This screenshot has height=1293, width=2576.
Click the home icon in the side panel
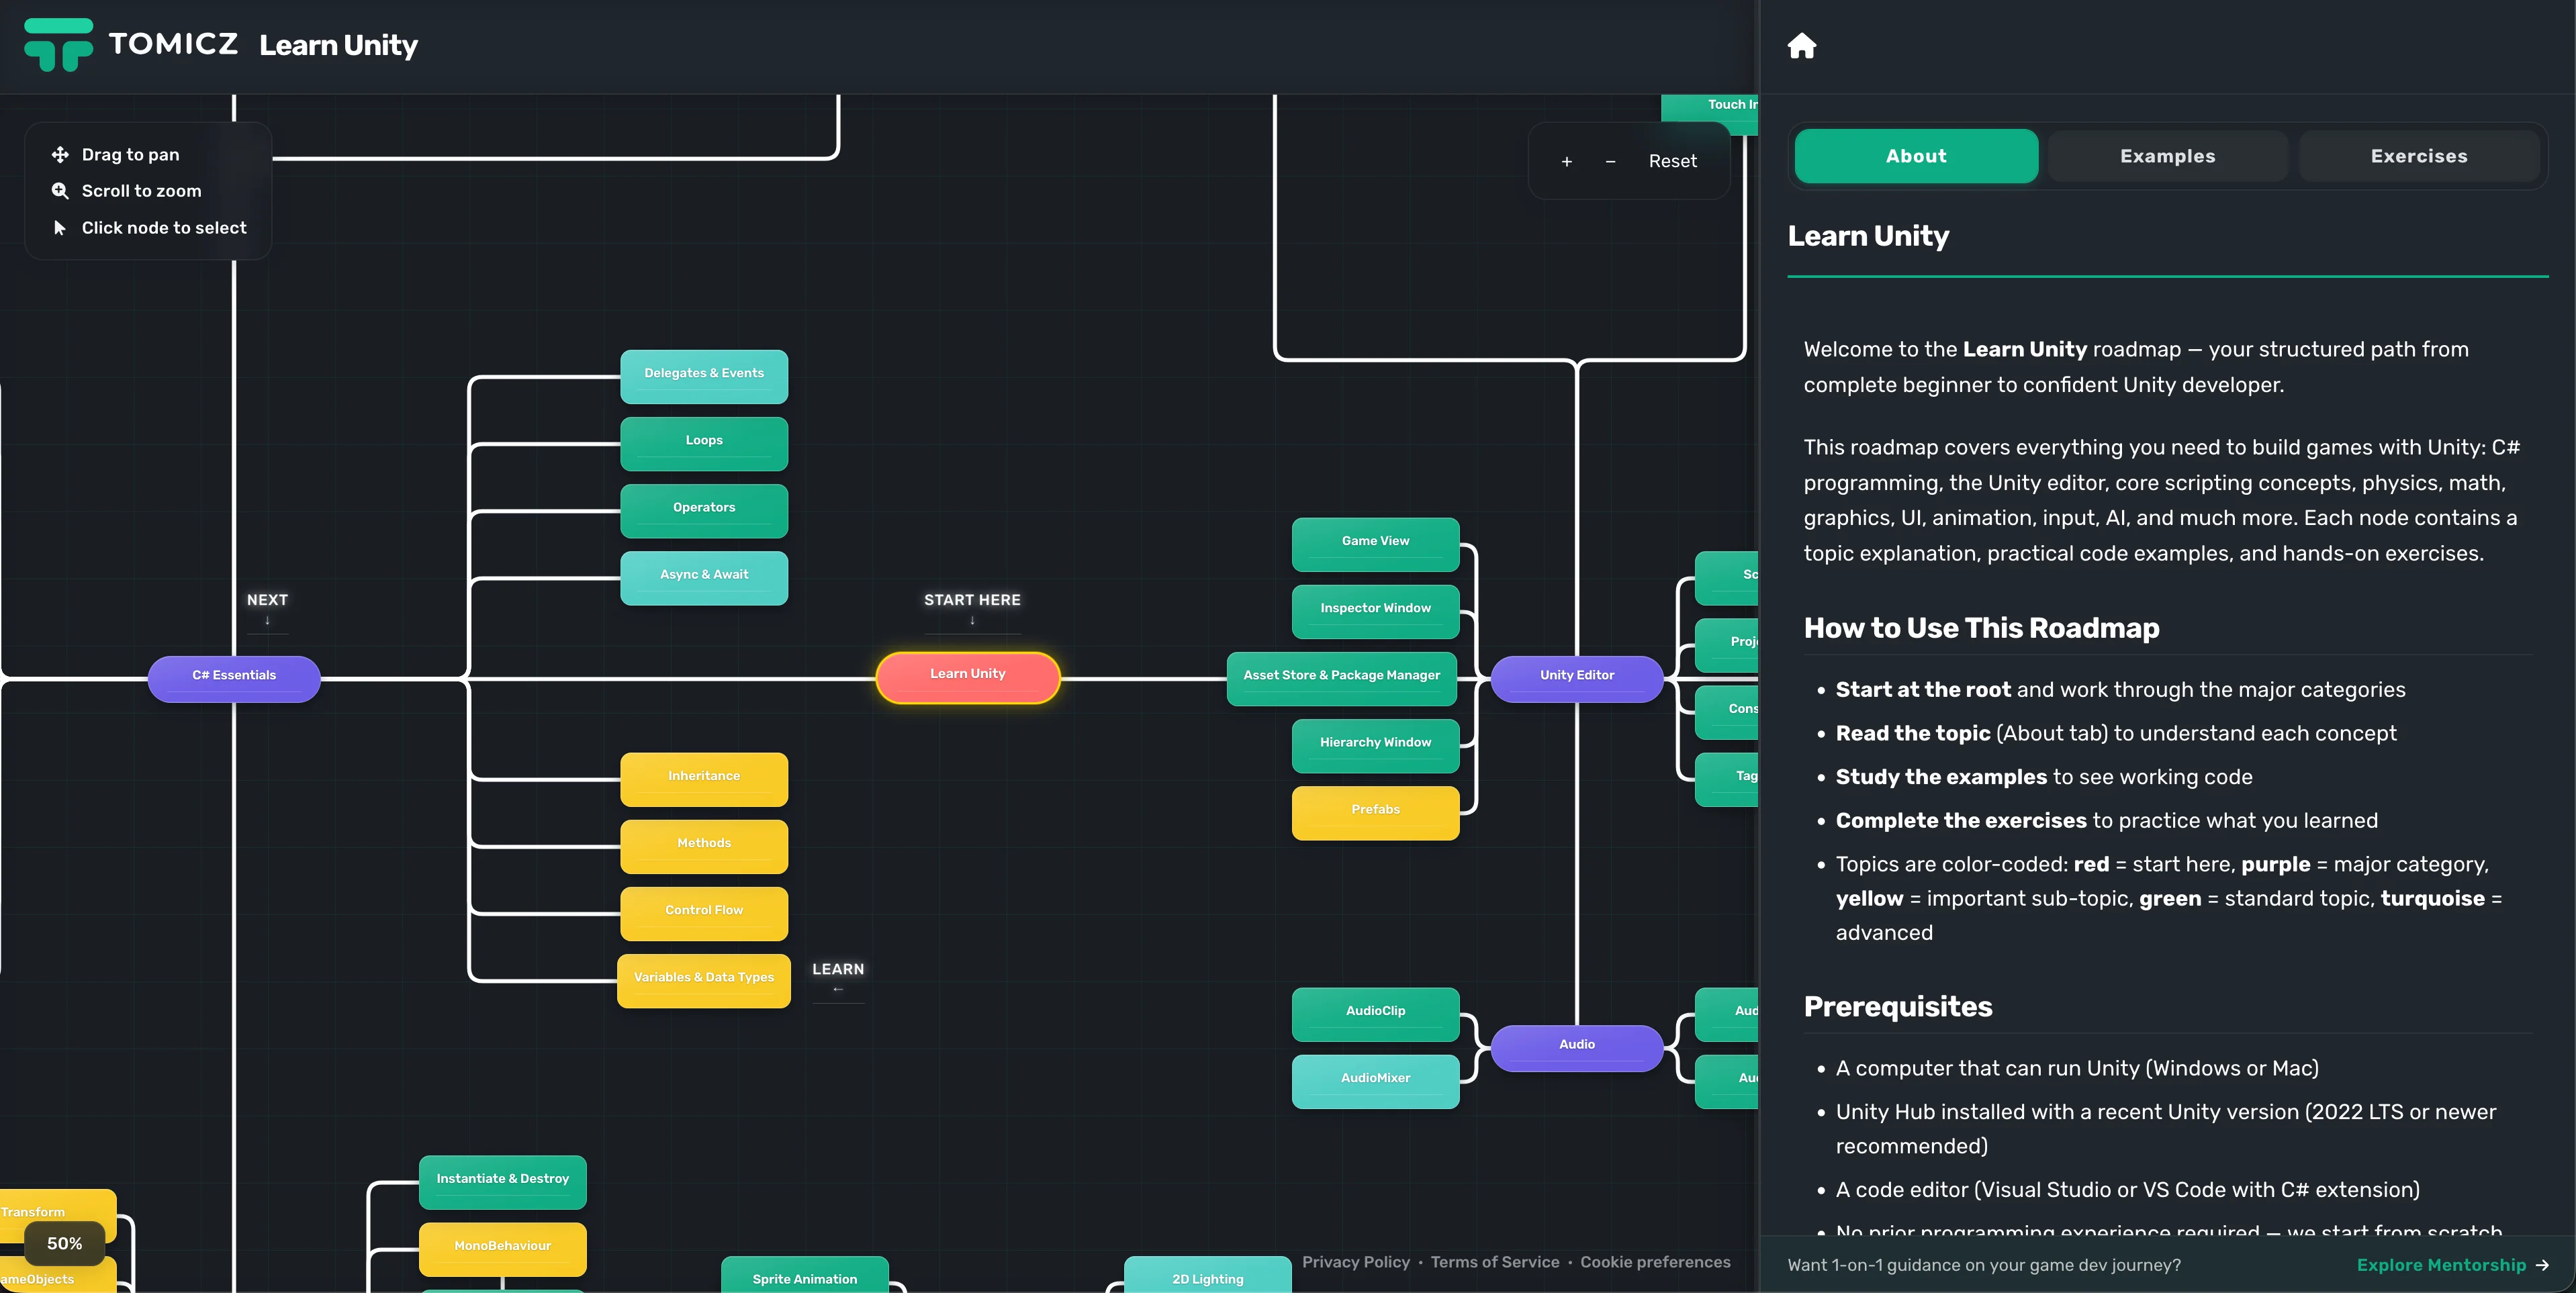point(1801,46)
